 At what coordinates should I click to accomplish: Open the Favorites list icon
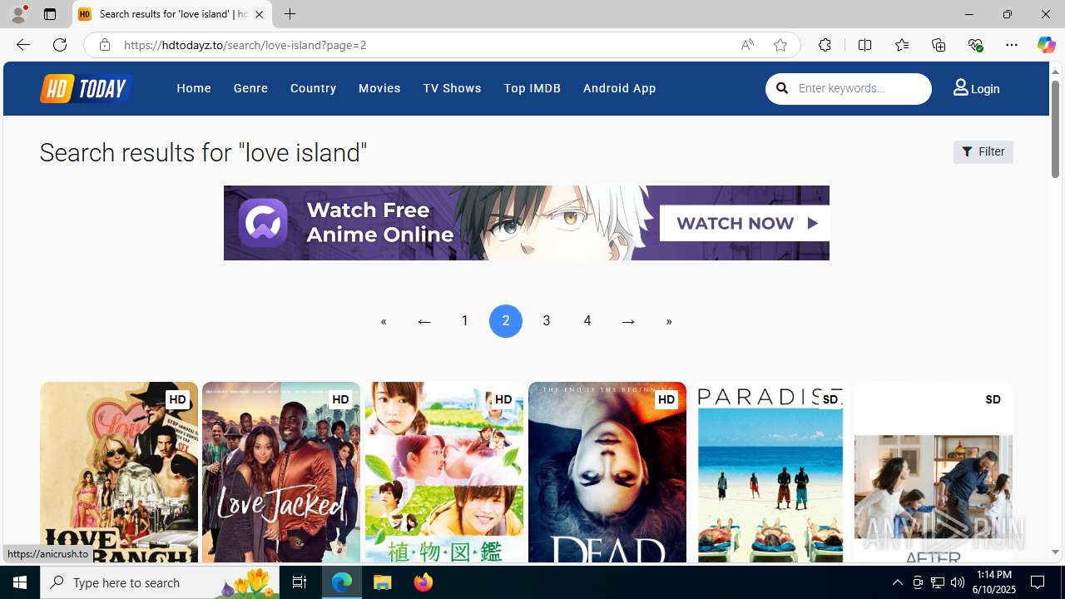click(901, 45)
